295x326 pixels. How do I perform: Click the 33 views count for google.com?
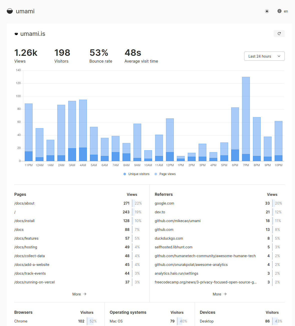[x=267, y=203]
